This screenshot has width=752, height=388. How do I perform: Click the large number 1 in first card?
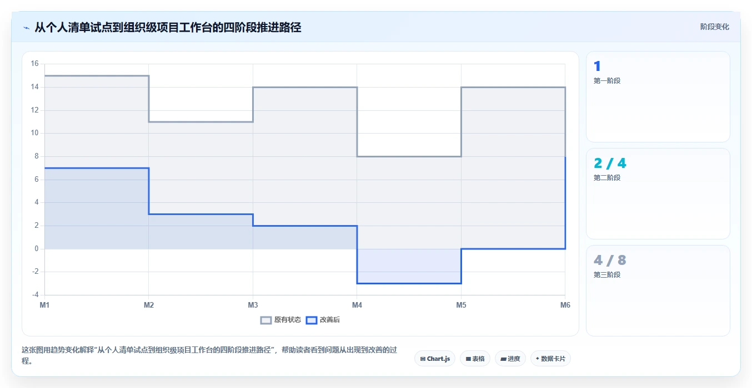[597, 67]
